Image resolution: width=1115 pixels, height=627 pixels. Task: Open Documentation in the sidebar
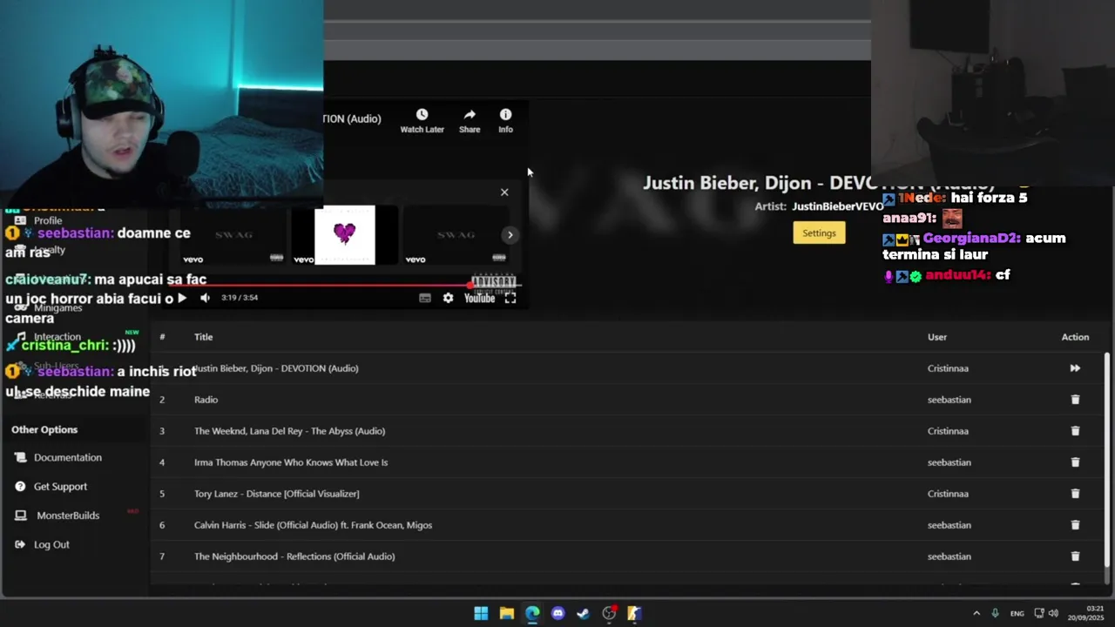pyautogui.click(x=68, y=457)
